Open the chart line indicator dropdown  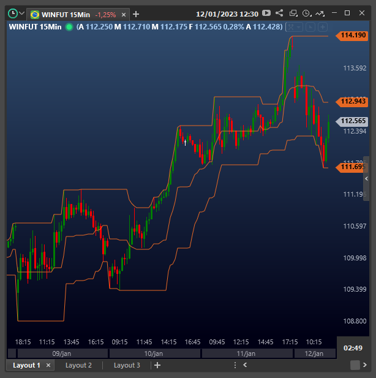[x=320, y=13]
